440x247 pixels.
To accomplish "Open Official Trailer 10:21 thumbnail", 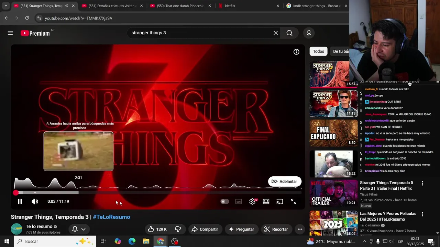I will click(333, 193).
